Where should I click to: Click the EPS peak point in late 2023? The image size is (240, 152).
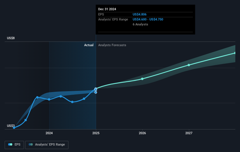pyautogui.click(x=37, y=97)
